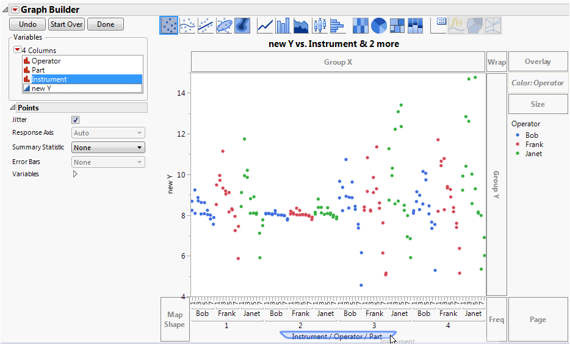Pick the Box Plot icon

[x=319, y=25]
